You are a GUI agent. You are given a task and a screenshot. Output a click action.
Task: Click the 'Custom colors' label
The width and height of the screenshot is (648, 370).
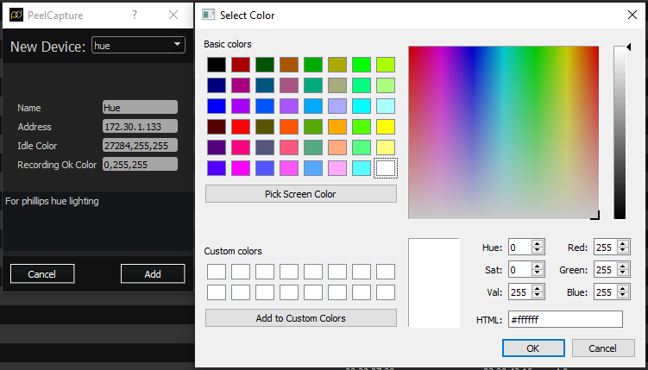(x=233, y=251)
